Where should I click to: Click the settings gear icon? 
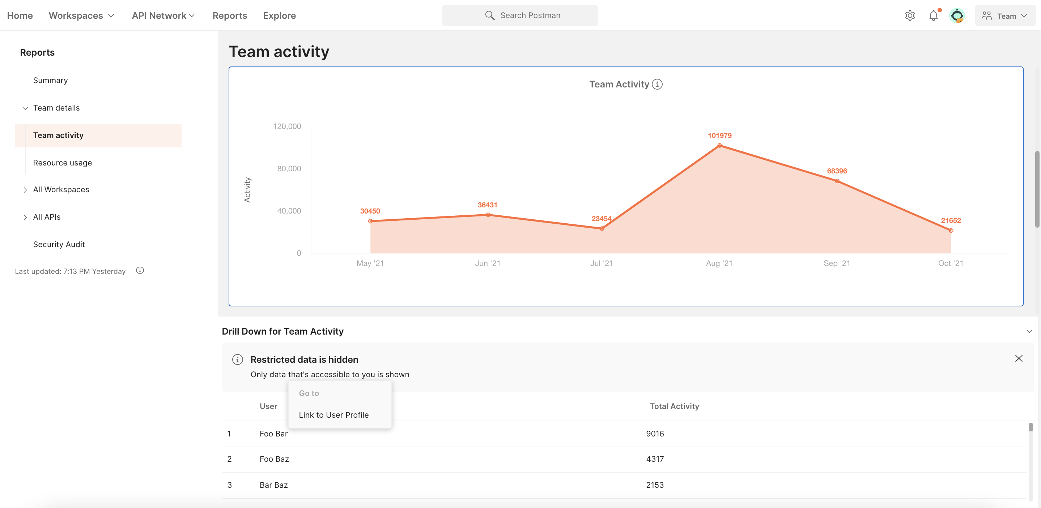tap(910, 14)
